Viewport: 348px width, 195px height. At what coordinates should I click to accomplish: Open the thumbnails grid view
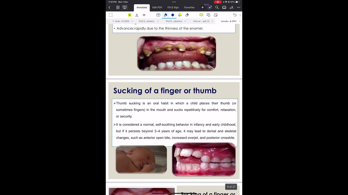118,8
